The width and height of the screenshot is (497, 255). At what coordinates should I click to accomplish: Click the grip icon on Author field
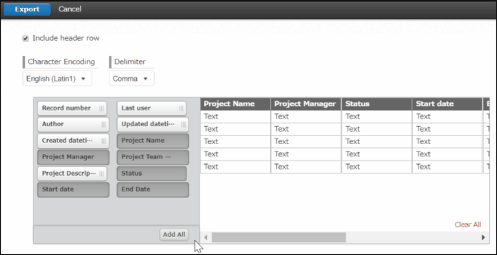(103, 124)
